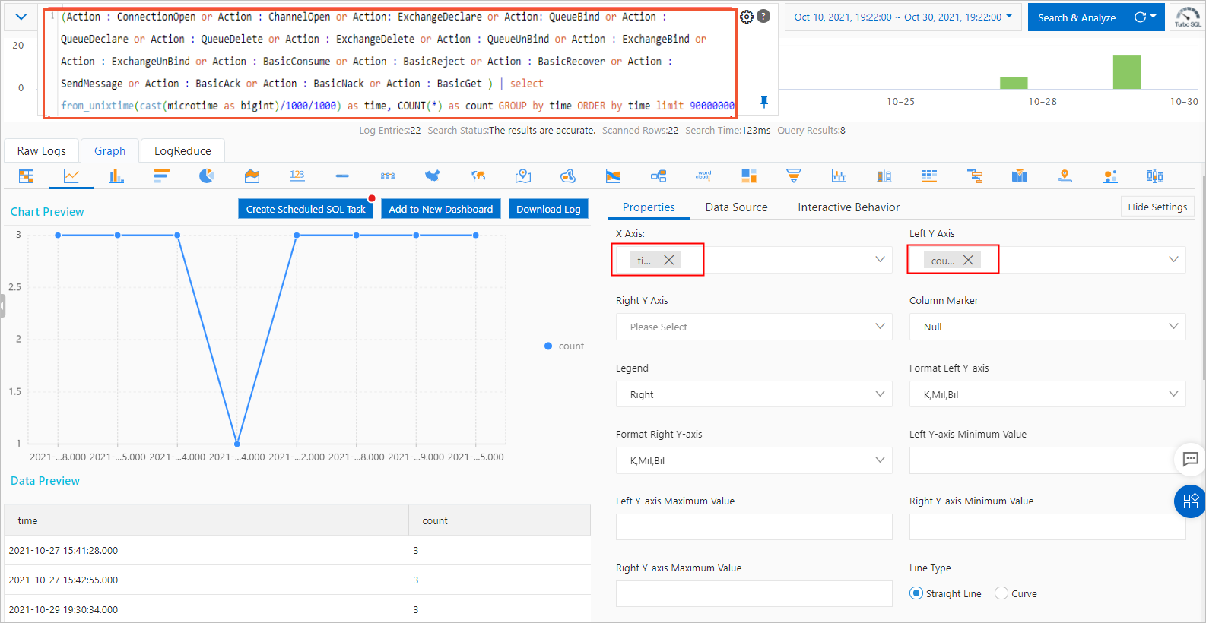Select the Curve line type option
Image resolution: width=1206 pixels, height=623 pixels.
pyautogui.click(x=1001, y=593)
